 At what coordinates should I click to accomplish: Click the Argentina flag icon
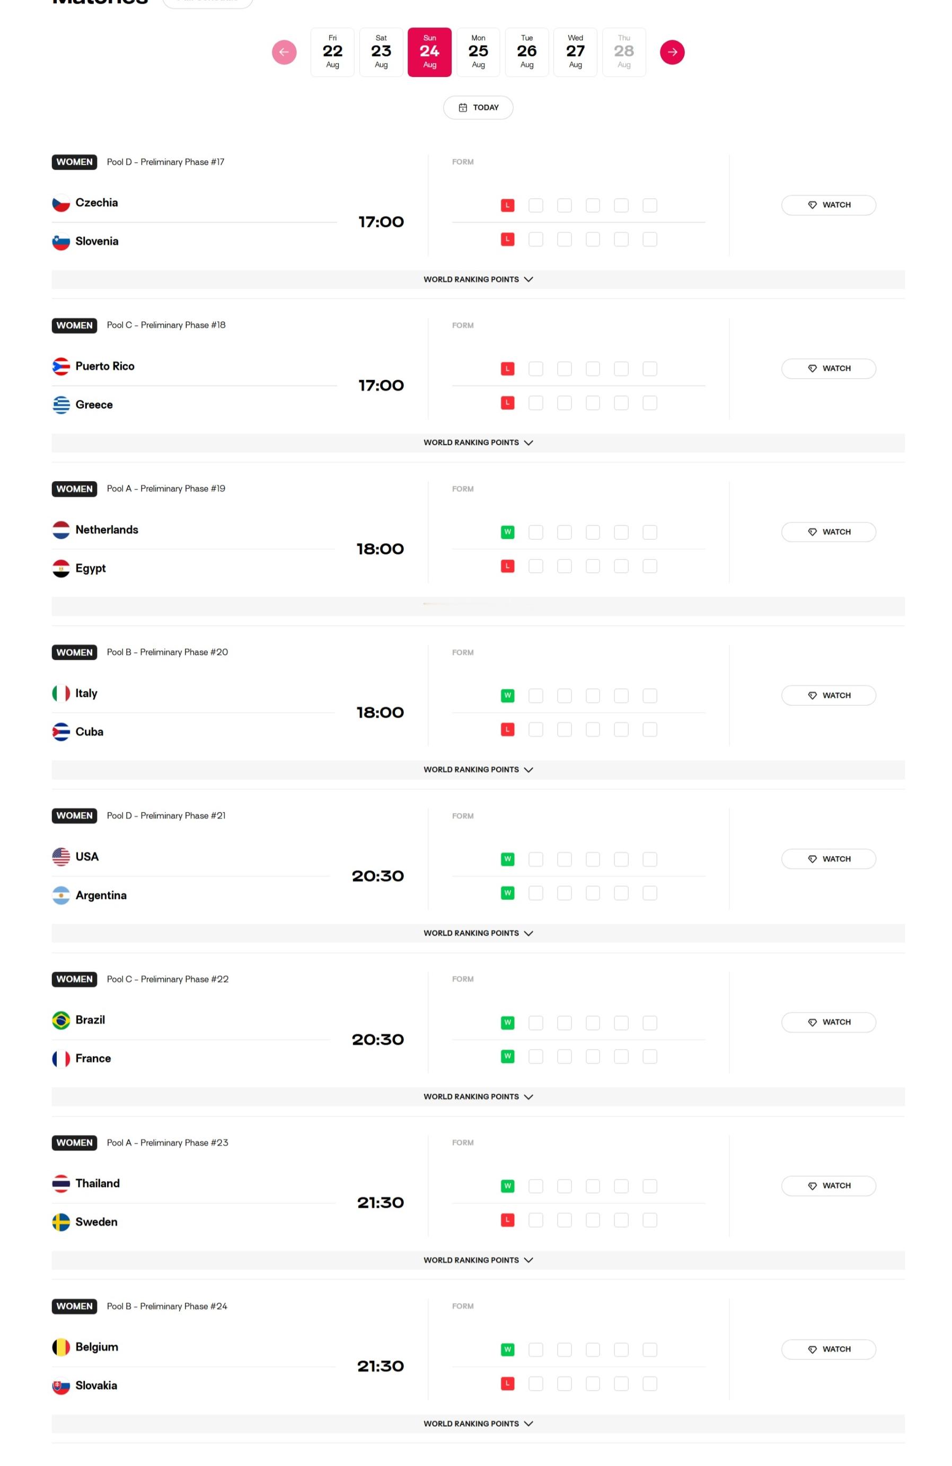click(x=61, y=896)
